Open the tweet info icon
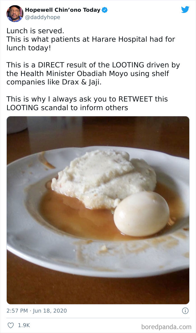This screenshot has width=196, height=333. click(185, 311)
